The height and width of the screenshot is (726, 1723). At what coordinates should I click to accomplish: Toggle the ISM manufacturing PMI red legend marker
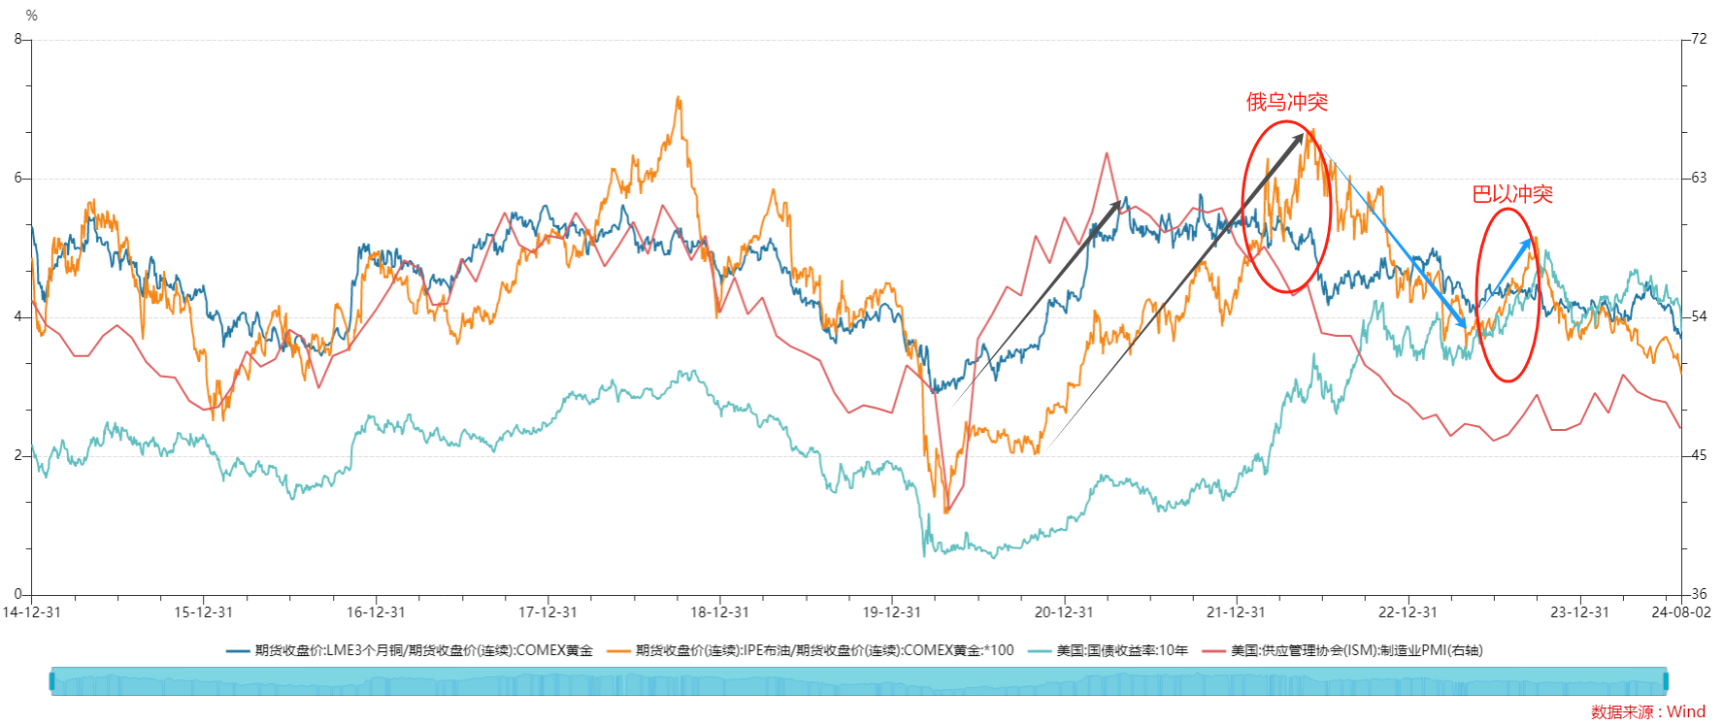[x=1213, y=651]
